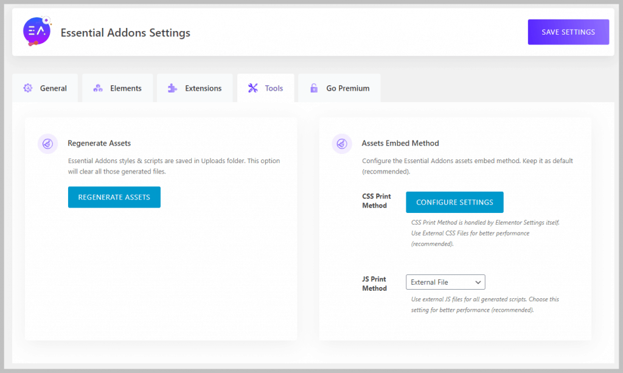Screen dimensions: 623x373
Task: Open the JS Print Method dropdown
Action: (445, 282)
